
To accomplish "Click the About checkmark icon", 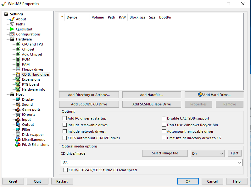I will [12, 19].
